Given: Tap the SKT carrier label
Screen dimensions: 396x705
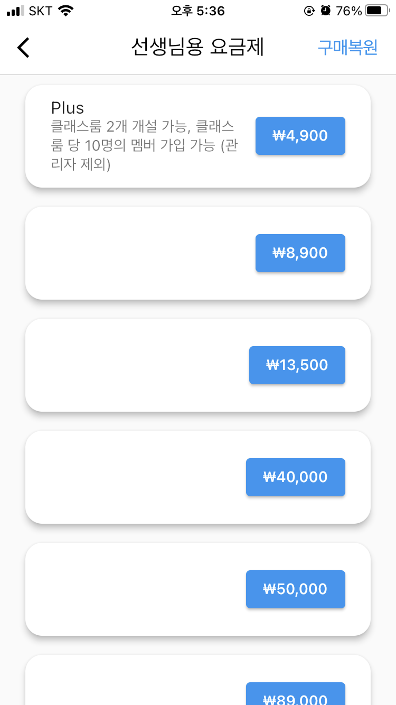Looking at the screenshot, I should (41, 11).
